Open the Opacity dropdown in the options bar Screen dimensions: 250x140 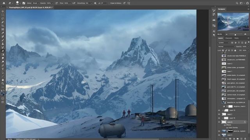[x=50, y=3]
